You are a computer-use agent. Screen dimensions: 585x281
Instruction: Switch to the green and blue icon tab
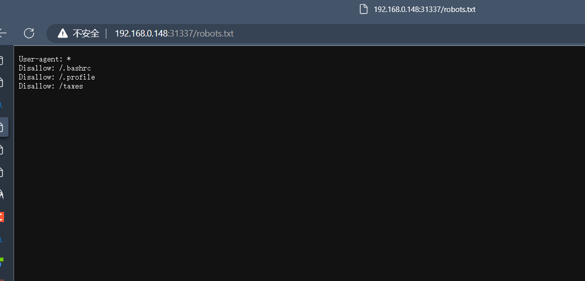click(2, 261)
